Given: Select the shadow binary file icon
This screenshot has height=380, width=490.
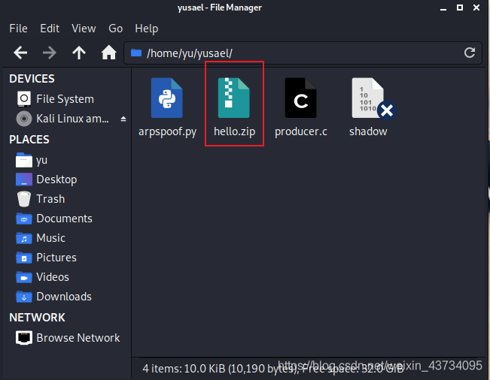Looking at the screenshot, I should [x=372, y=98].
